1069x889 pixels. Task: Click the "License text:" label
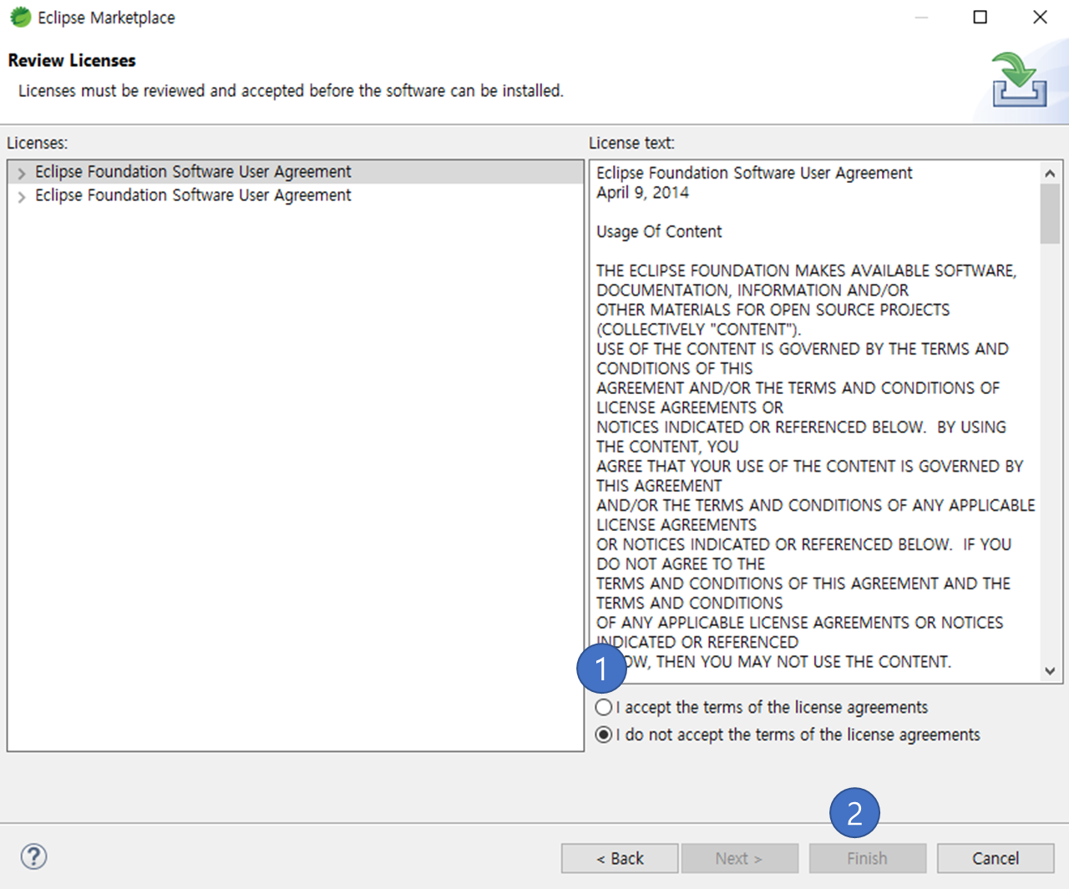click(x=631, y=143)
